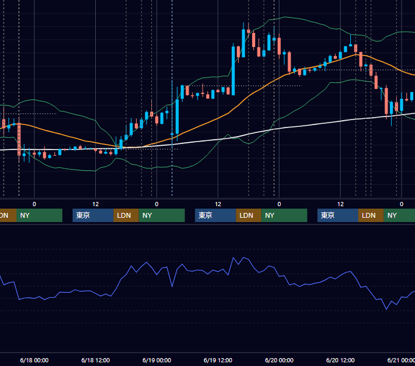Image resolution: width=415 pixels, height=366 pixels.
Task: Click the LDN block between 6/19 12:00 and 6/20 00:00
Action: tap(248, 215)
